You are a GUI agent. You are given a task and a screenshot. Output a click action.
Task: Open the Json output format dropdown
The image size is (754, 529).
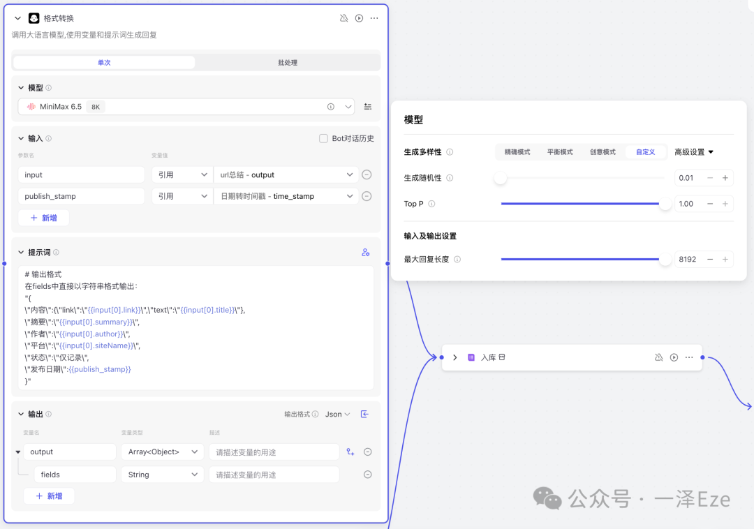click(x=338, y=414)
